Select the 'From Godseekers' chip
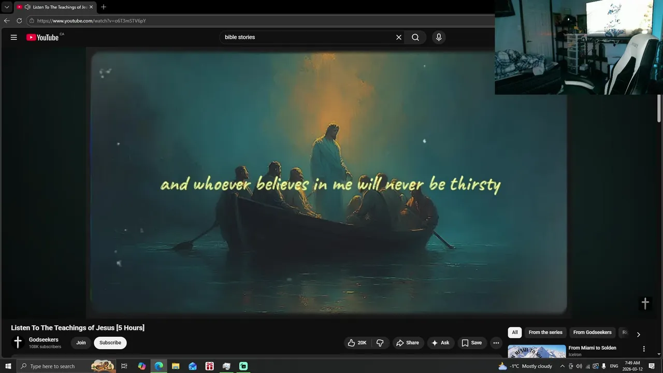The height and width of the screenshot is (373, 663). 592,333
